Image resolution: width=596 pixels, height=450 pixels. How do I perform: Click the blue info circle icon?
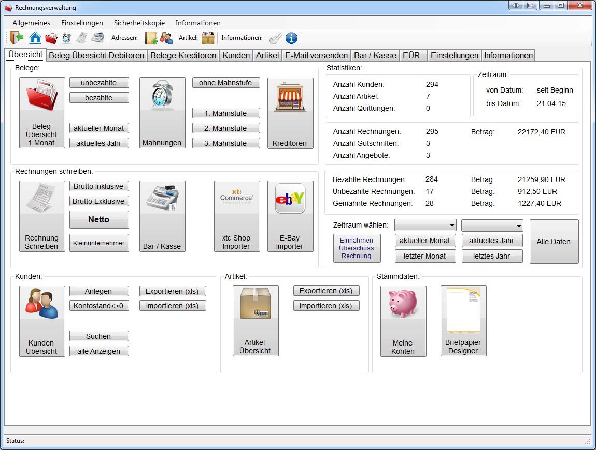click(x=291, y=38)
